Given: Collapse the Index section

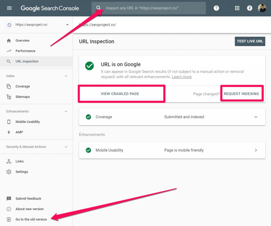Looking at the screenshot, I should [66, 76].
